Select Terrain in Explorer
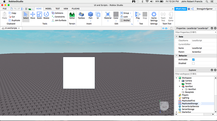Image resolution: width=217 pixels, height=121 pixels. tap(188, 84)
